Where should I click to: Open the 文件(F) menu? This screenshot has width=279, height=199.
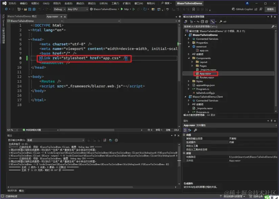(x=12, y=3)
